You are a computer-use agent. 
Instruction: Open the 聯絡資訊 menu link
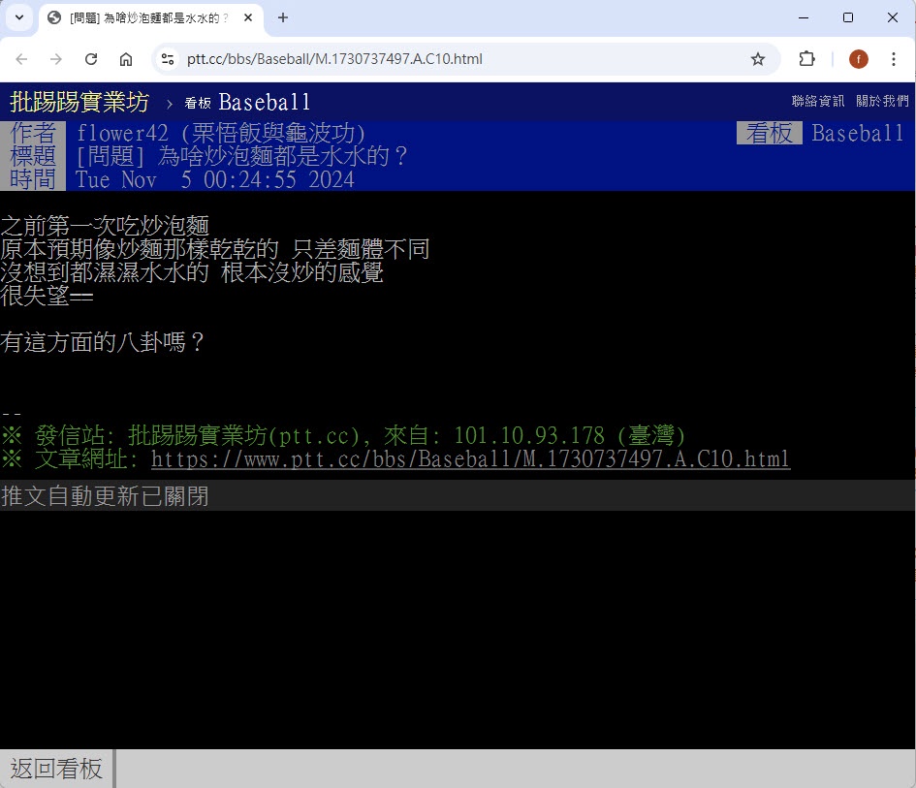click(817, 101)
